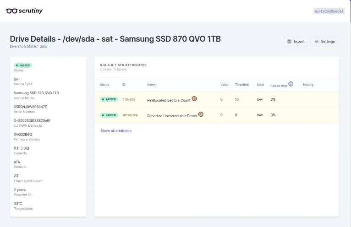Click the ID column header
351x227 pixels.
[x=124, y=85]
